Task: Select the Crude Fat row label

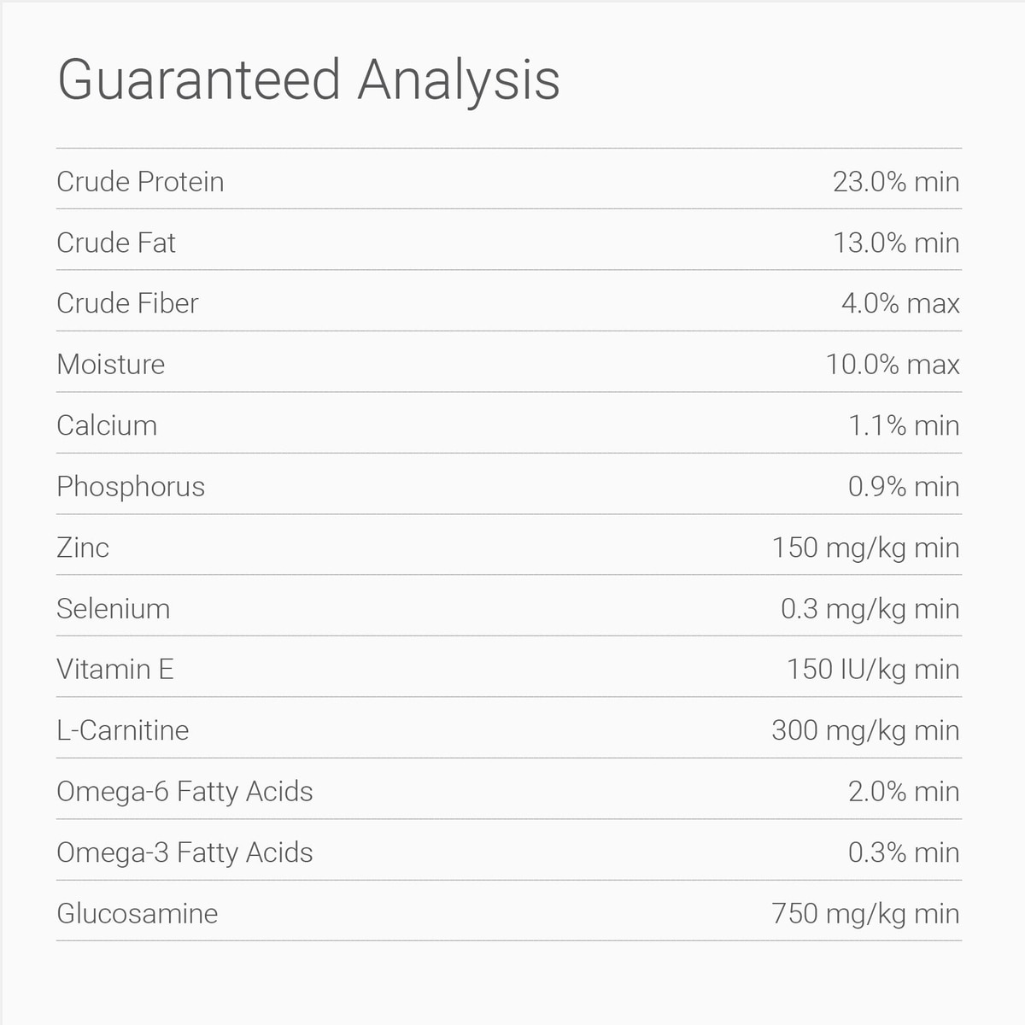Action: pyautogui.click(x=116, y=243)
